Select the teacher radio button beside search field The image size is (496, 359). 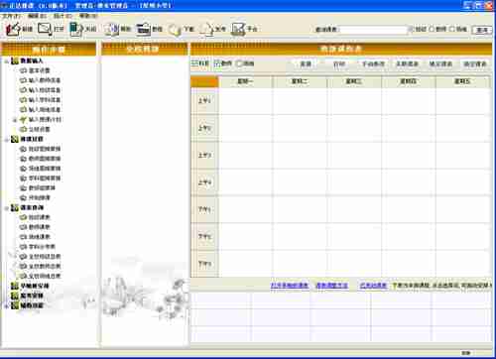(x=432, y=29)
